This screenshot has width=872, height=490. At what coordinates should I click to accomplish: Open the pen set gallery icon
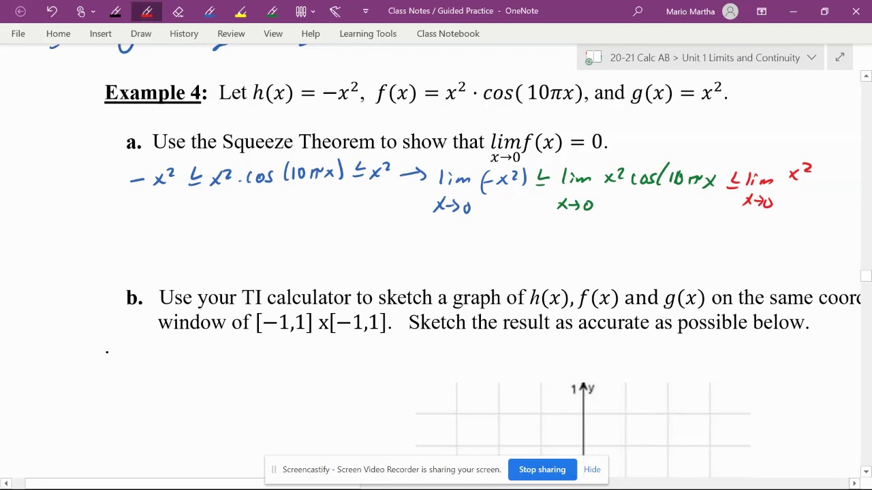click(x=301, y=12)
